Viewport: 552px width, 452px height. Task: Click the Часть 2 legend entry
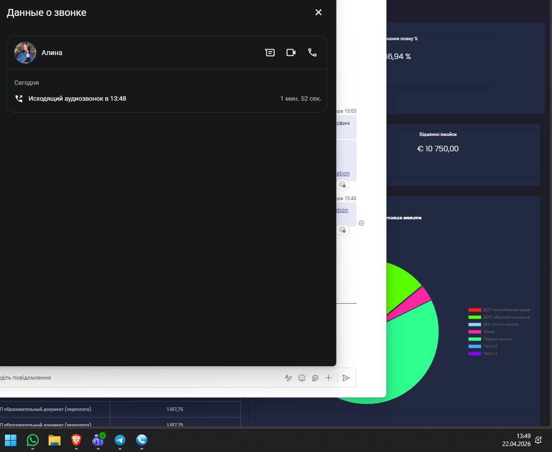coord(483,346)
